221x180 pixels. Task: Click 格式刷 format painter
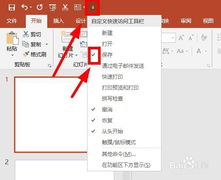pyautogui.click(x=35, y=54)
